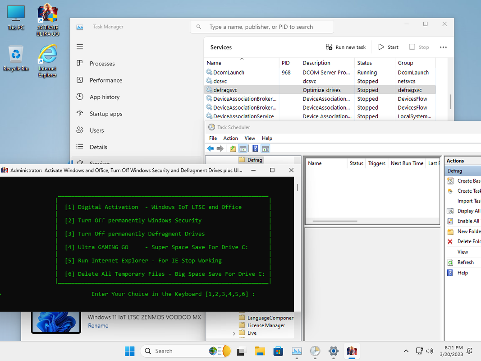Click Create Task action
481x361 pixels.
pyautogui.click(x=464, y=190)
